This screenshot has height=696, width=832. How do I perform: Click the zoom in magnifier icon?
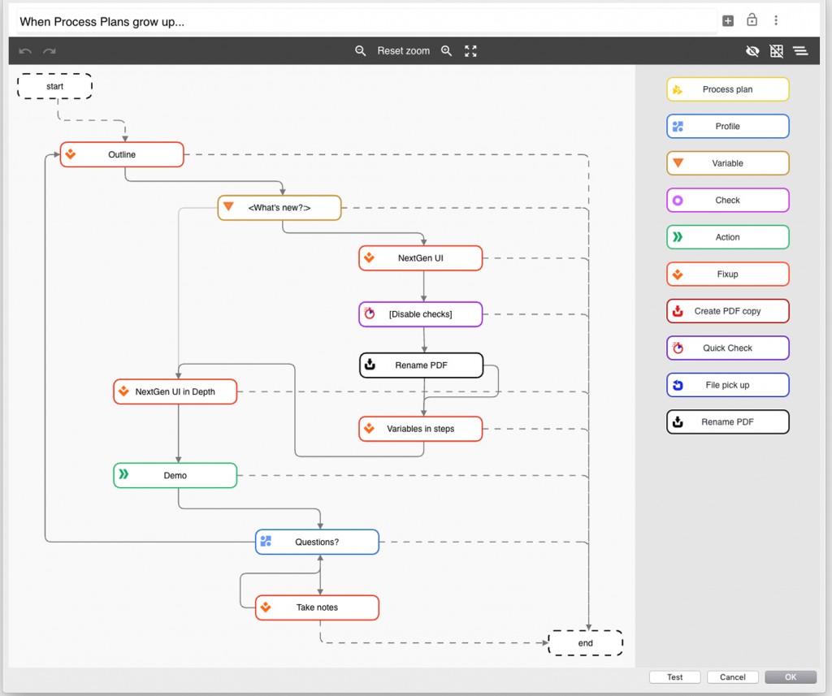(446, 51)
